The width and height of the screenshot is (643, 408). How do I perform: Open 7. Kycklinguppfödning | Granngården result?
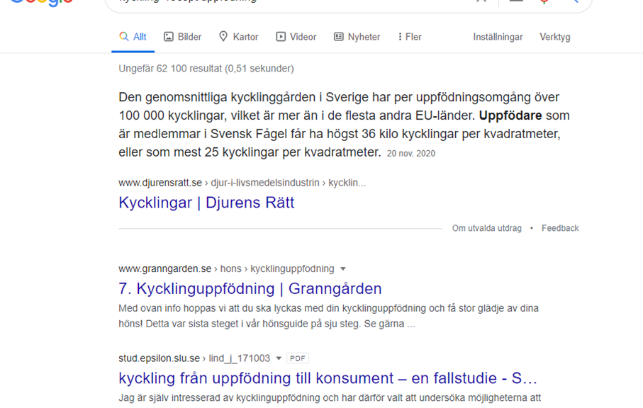tap(250, 289)
